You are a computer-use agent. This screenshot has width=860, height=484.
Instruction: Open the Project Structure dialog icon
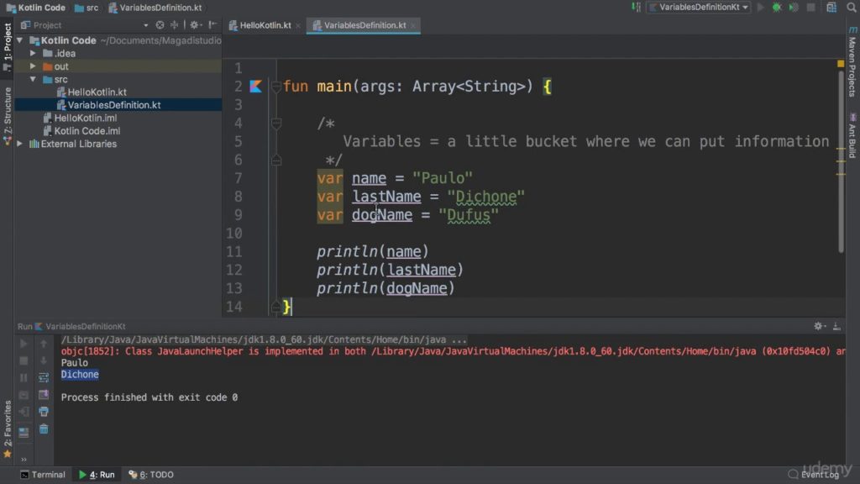point(831,7)
